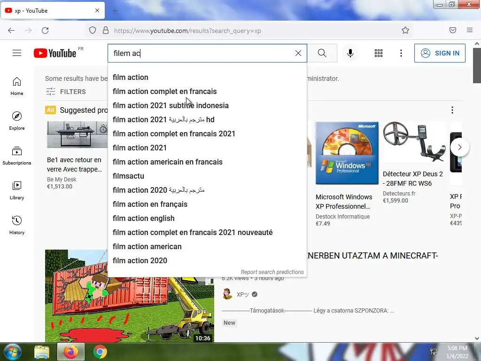
Task: Clear the search box with X
Action: click(x=298, y=53)
